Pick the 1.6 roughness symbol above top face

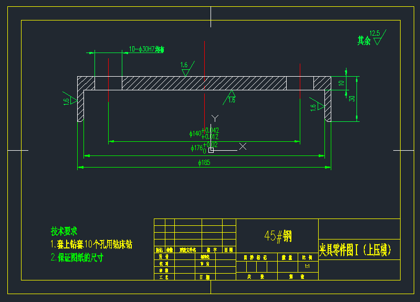187,69
